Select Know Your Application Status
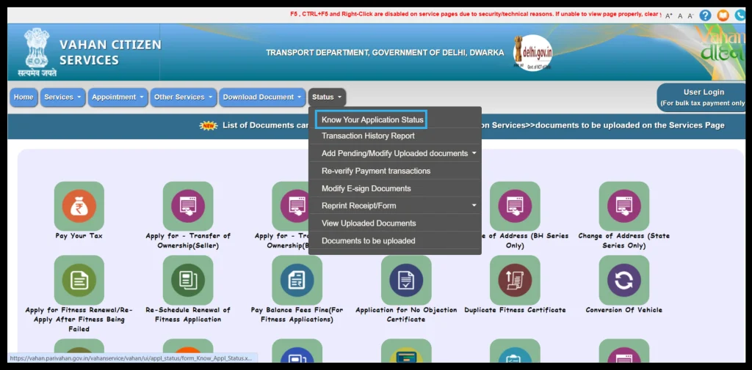The height and width of the screenshot is (370, 752). (x=371, y=119)
